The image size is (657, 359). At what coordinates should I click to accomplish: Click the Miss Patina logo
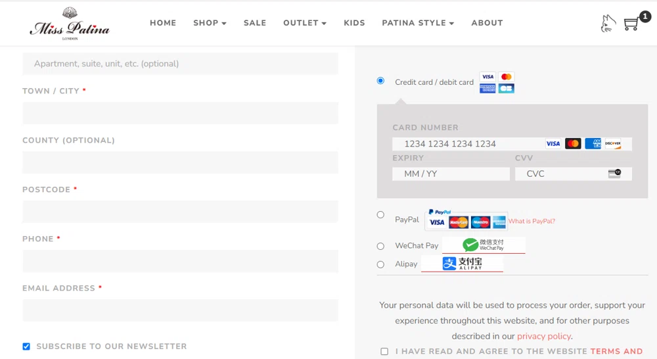69,24
